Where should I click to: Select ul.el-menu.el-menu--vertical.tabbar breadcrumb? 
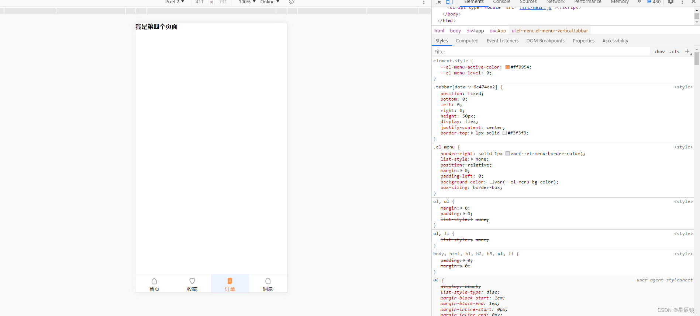coord(550,31)
